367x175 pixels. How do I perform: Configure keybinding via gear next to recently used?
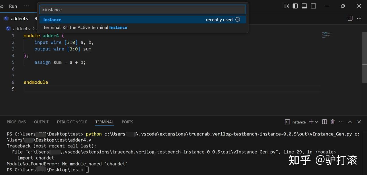pos(237,19)
